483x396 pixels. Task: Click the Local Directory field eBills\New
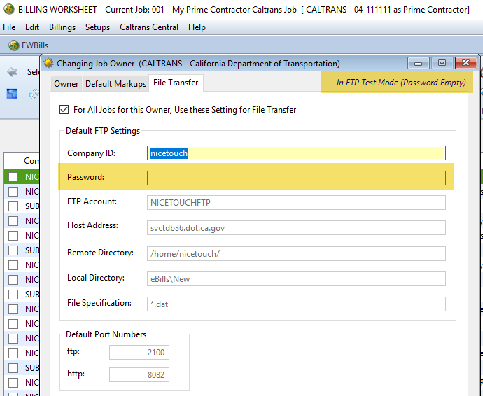[x=296, y=279]
